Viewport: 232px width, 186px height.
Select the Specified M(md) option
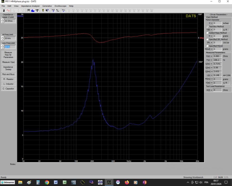pos(207,46)
